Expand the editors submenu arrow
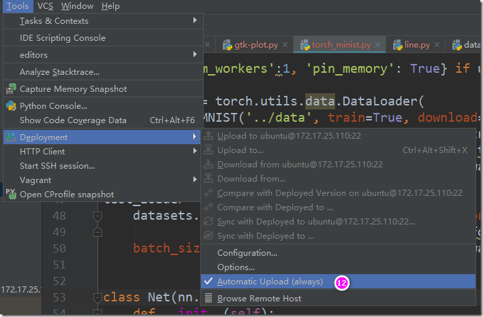 [x=195, y=54]
